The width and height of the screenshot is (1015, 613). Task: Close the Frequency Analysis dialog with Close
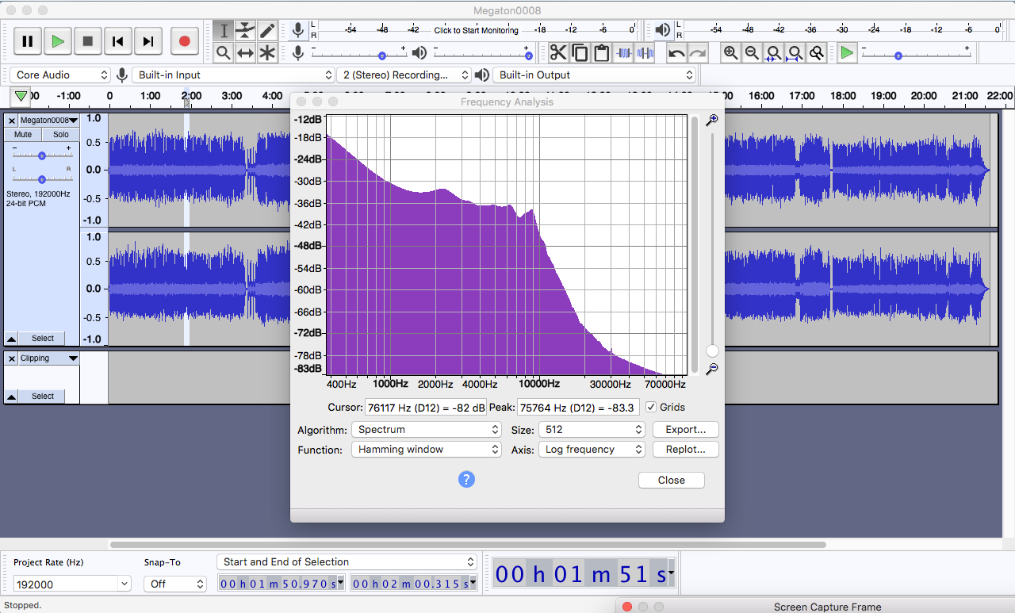pos(672,480)
